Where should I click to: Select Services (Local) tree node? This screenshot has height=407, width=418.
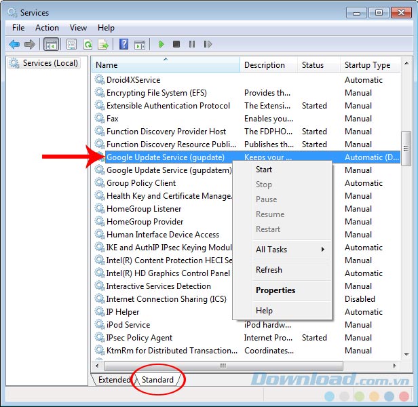50,63
